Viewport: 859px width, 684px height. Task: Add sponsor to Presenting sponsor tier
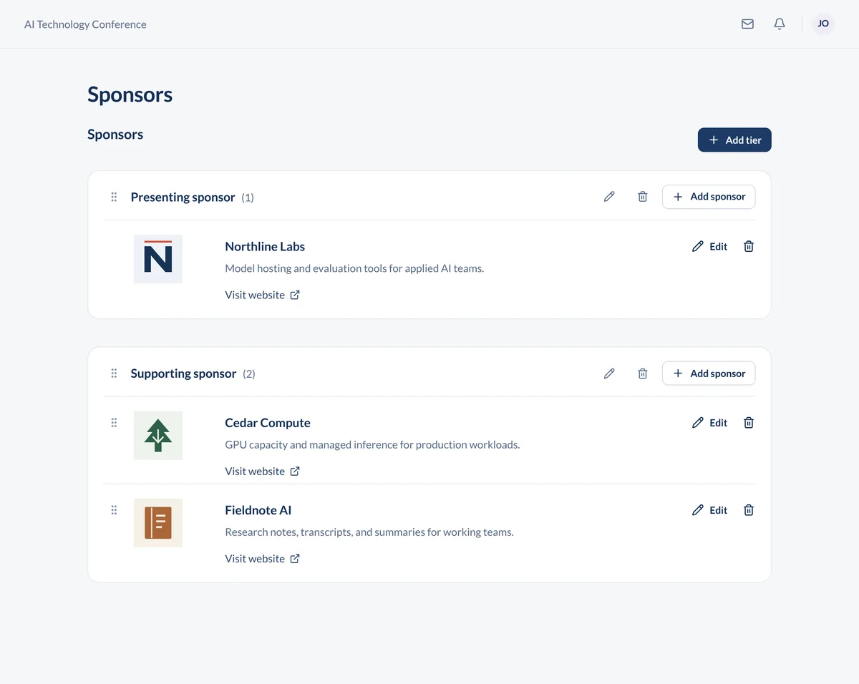pos(709,197)
